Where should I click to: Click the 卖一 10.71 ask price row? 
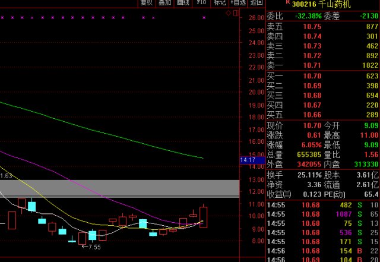tap(322, 65)
